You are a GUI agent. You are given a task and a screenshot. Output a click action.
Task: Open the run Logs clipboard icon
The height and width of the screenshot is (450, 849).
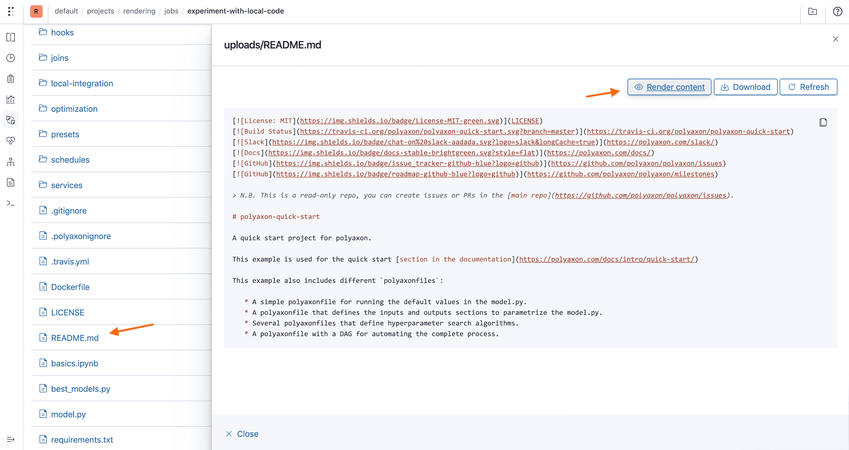(x=11, y=79)
